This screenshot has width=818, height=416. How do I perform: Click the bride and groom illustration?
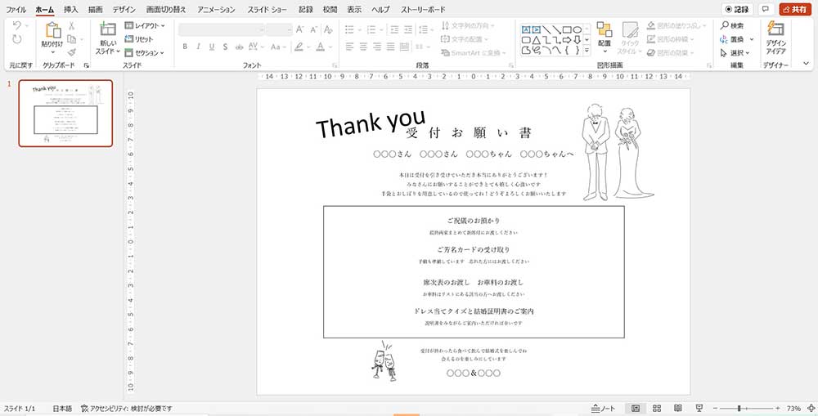tap(618, 152)
